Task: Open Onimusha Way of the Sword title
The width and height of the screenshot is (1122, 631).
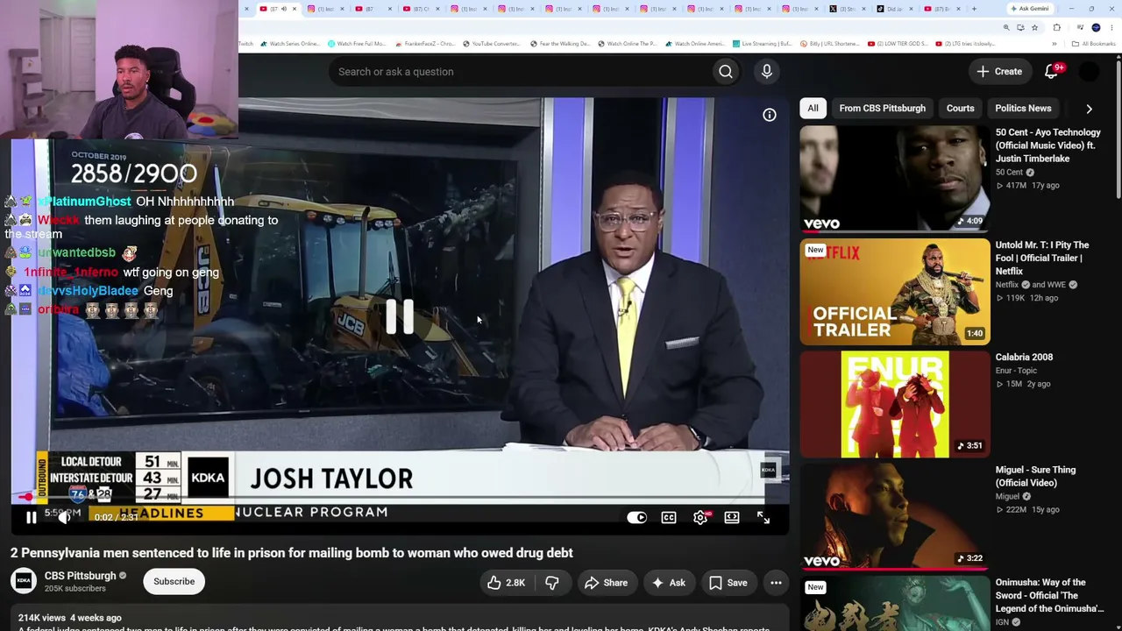Action: point(1047,595)
